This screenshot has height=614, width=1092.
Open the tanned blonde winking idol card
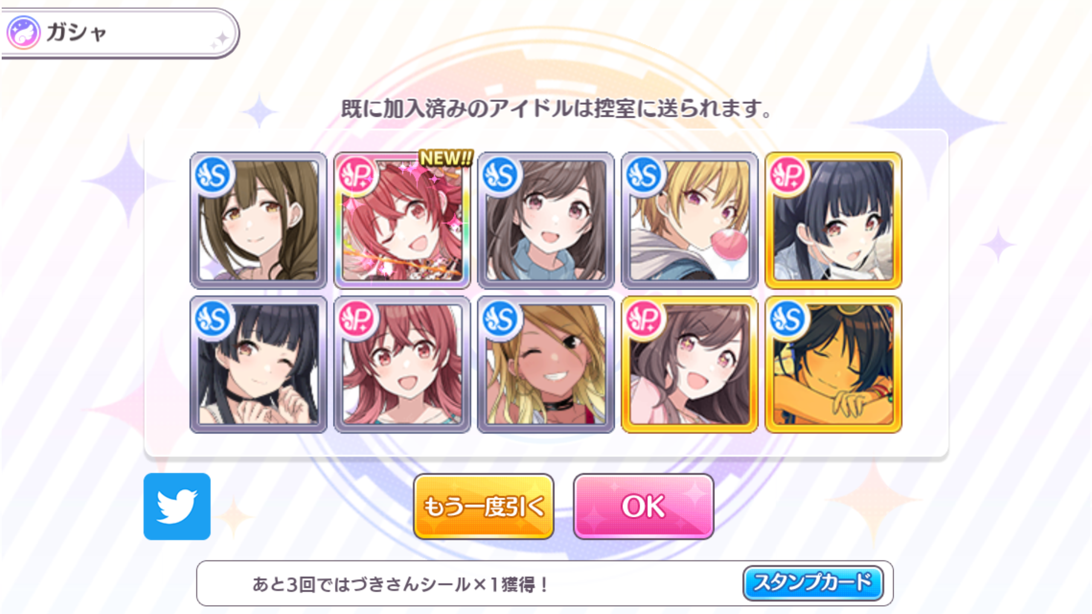(x=546, y=365)
